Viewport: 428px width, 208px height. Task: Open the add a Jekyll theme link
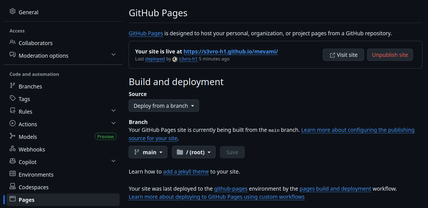[x=186, y=172]
